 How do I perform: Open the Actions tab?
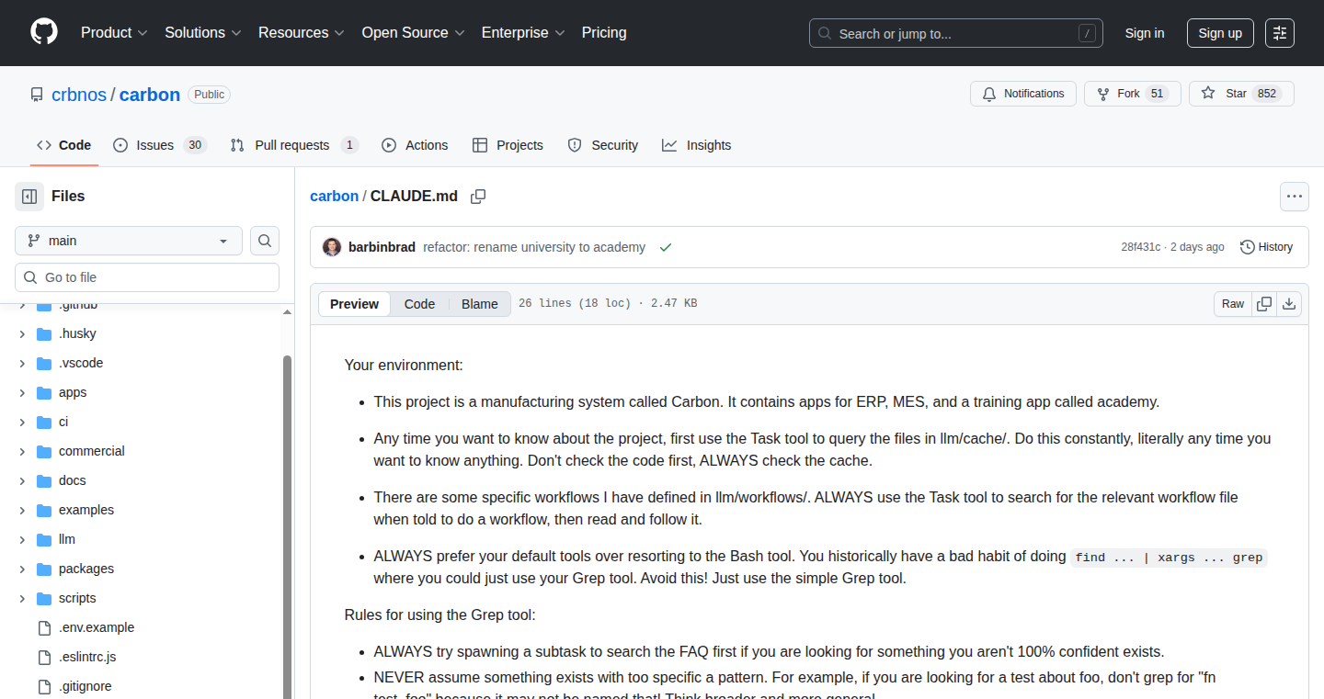(x=415, y=145)
